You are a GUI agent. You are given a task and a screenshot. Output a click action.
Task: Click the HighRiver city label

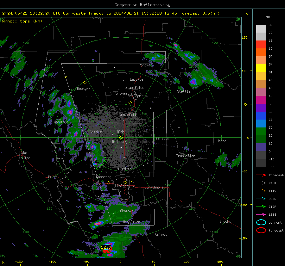coord(131,222)
